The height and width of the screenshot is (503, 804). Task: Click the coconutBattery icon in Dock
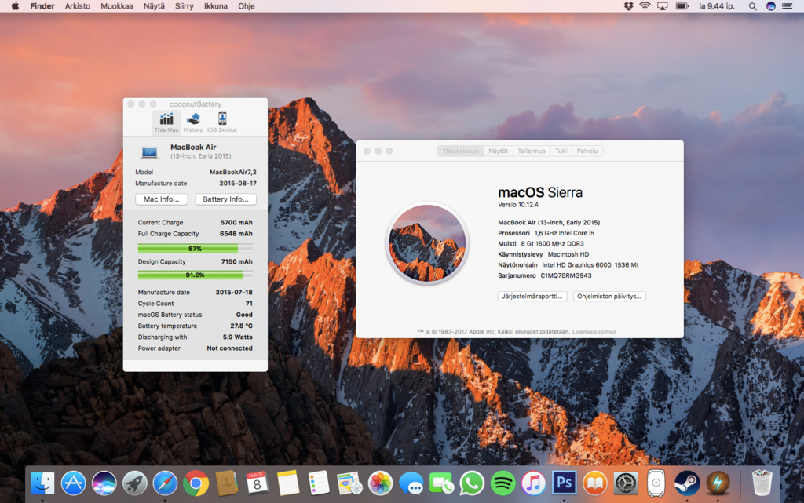click(x=718, y=483)
